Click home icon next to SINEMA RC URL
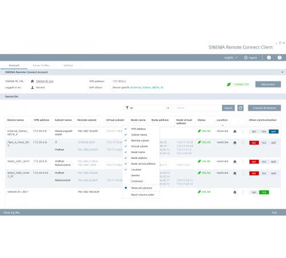 click(32, 81)
